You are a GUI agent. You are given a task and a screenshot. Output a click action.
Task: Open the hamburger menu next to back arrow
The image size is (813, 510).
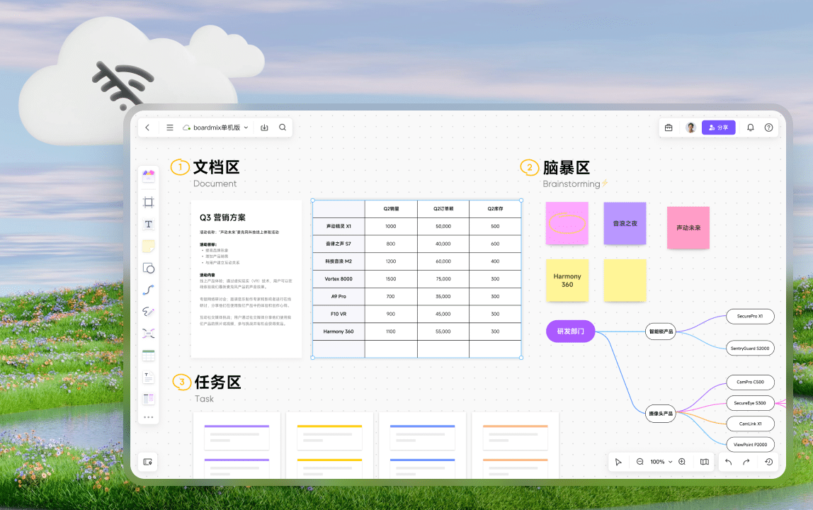click(x=170, y=127)
